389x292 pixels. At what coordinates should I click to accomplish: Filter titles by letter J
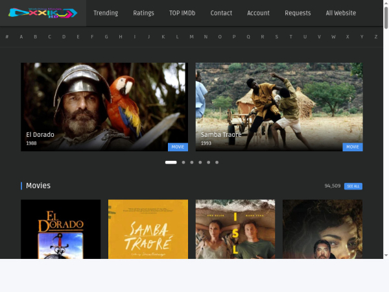click(149, 37)
